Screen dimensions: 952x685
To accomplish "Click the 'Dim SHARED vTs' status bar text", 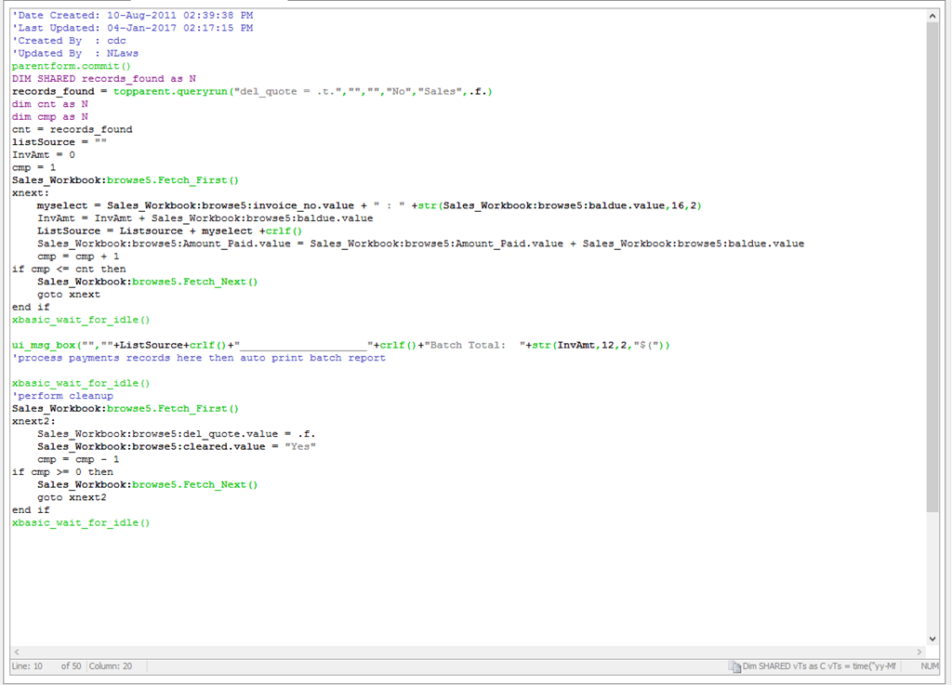I will coord(818,666).
